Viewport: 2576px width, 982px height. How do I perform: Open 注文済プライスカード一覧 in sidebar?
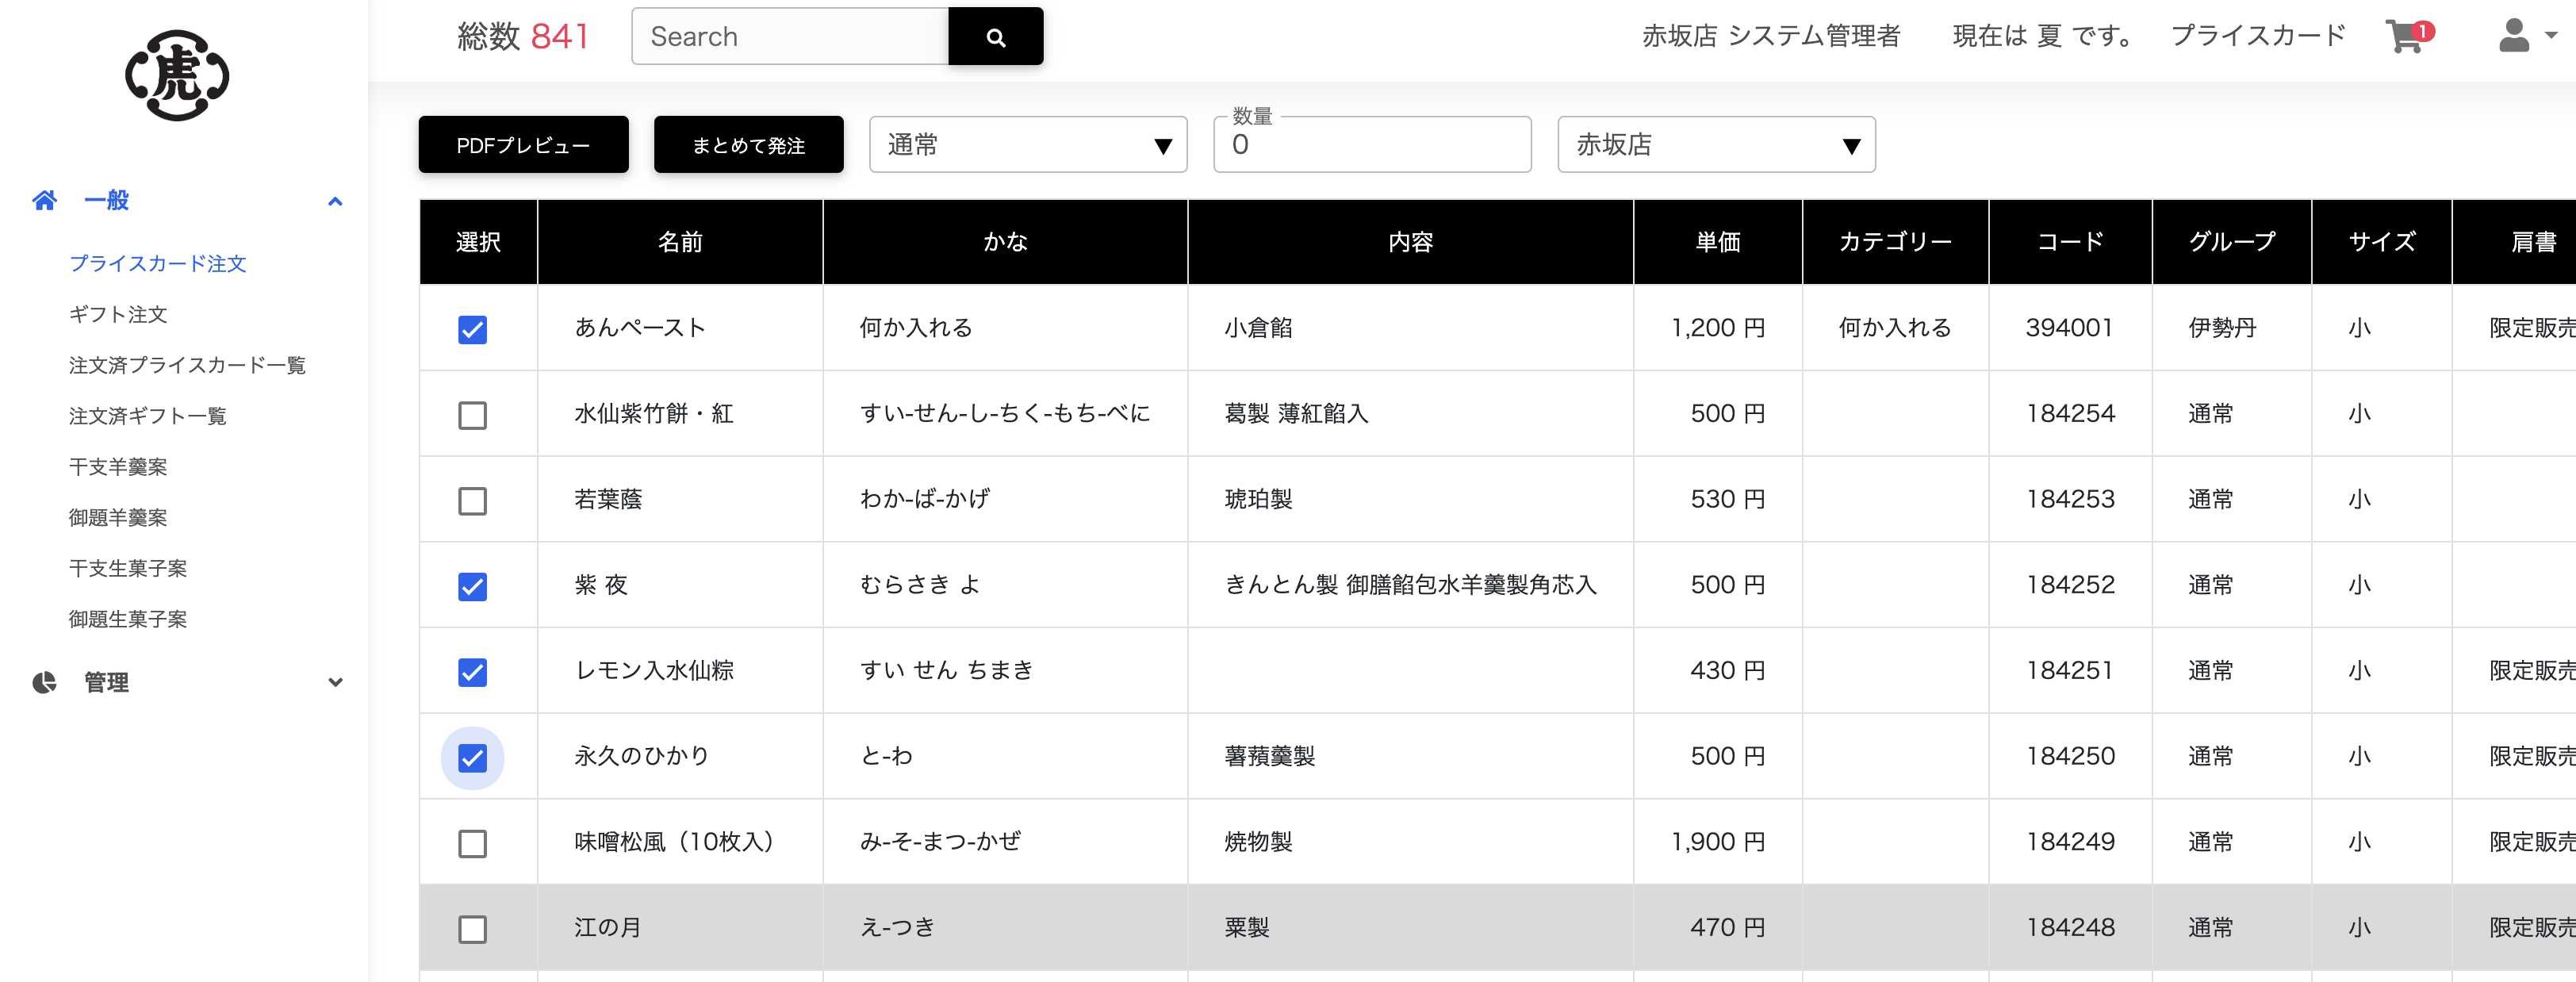[x=187, y=365]
